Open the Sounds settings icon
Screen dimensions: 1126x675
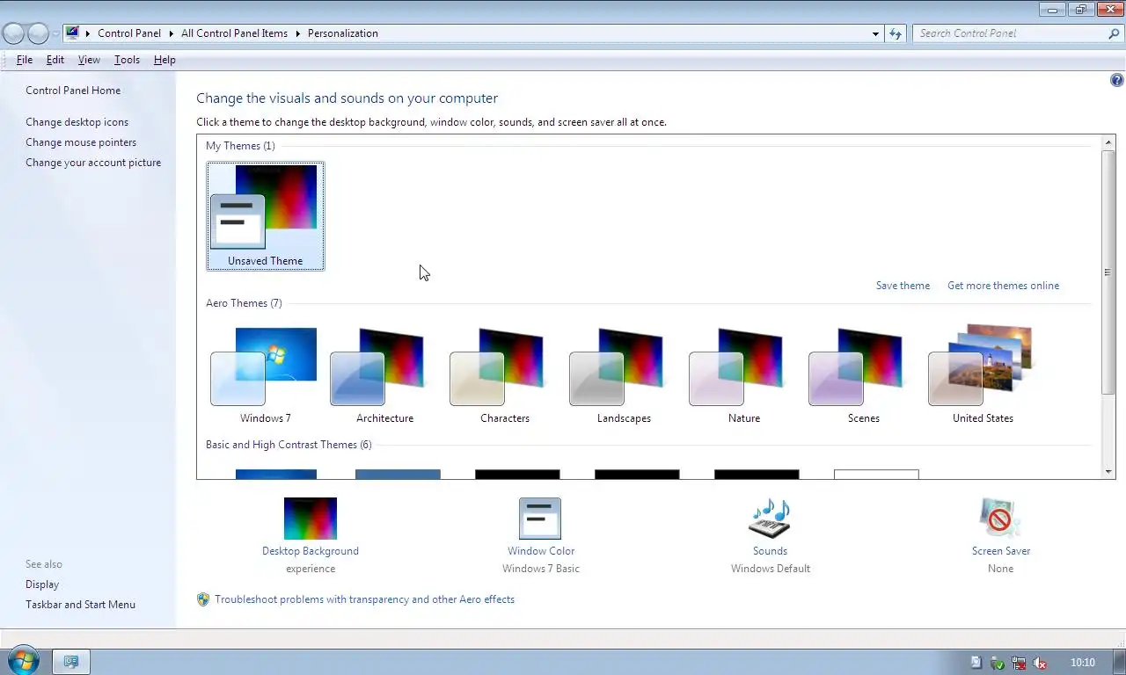tap(770, 519)
